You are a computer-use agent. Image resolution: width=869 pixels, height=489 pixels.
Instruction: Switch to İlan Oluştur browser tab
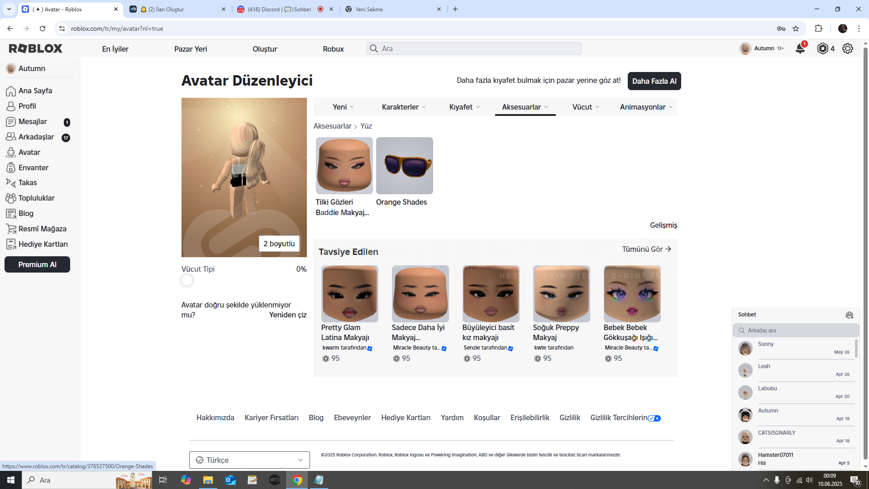pyautogui.click(x=177, y=9)
